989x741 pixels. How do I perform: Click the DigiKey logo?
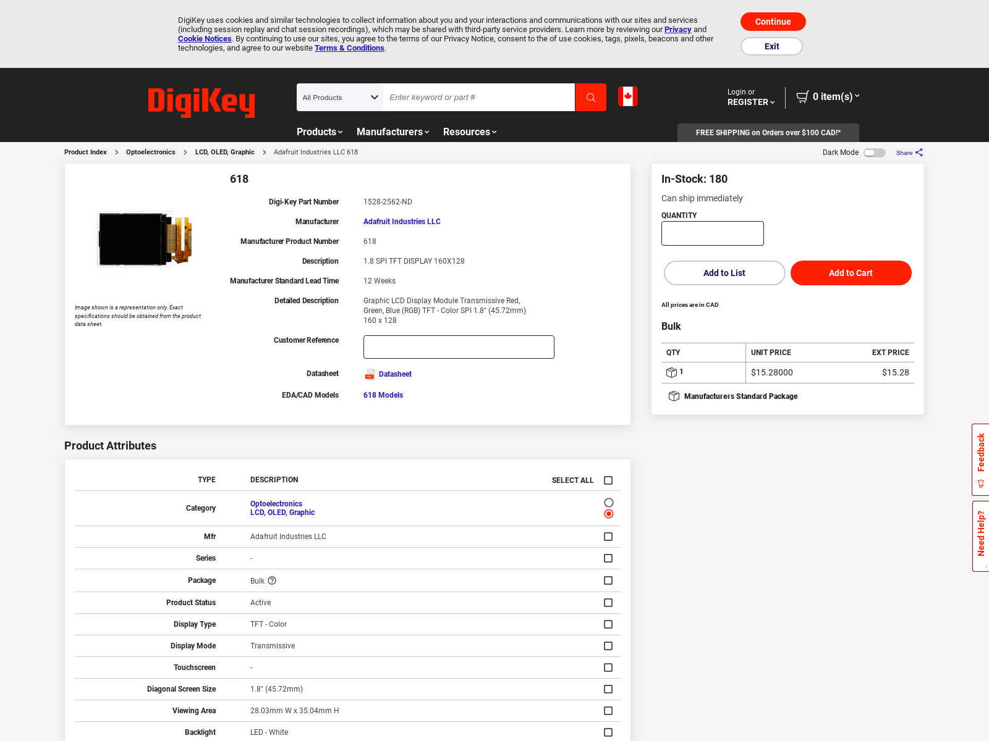click(201, 102)
